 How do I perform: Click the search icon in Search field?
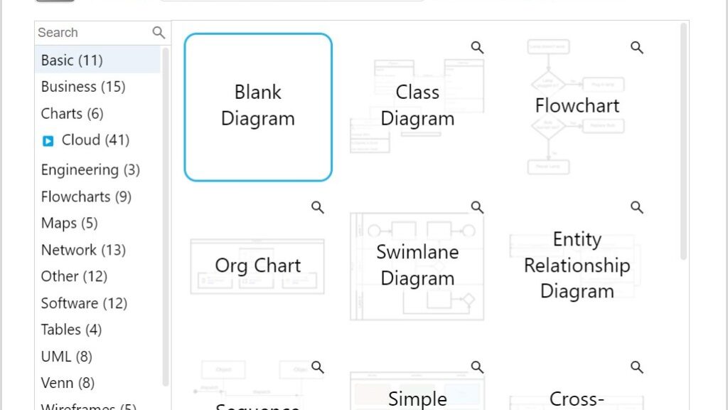click(x=159, y=33)
